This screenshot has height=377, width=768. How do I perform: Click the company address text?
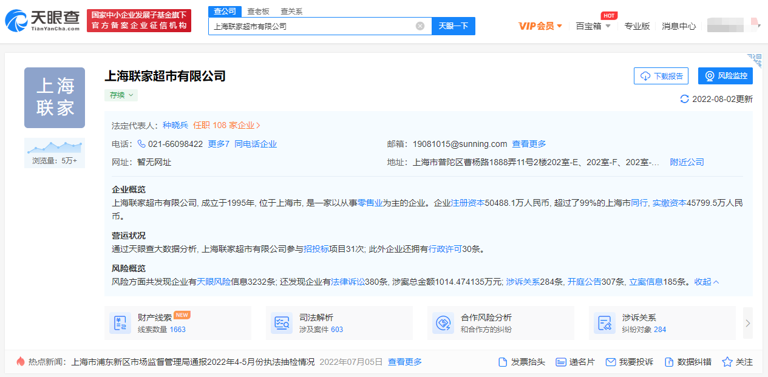(536, 162)
